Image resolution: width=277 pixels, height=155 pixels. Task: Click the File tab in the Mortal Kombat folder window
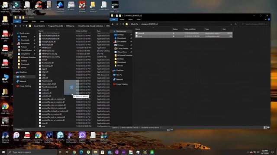click(x=17, y=22)
